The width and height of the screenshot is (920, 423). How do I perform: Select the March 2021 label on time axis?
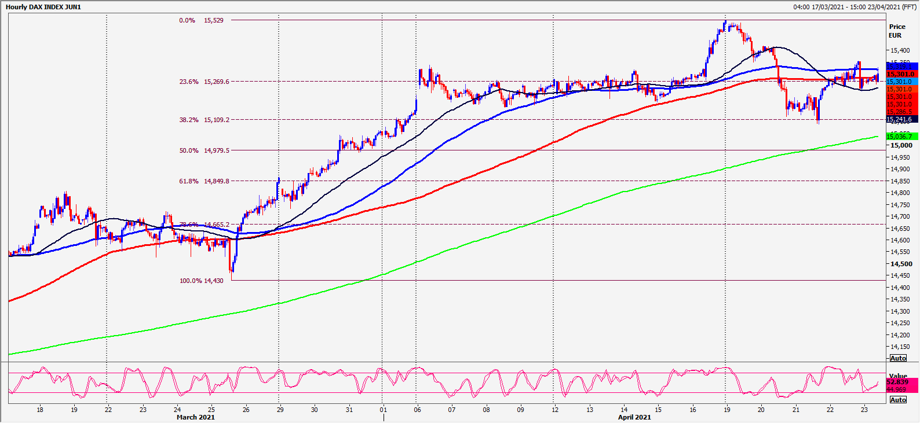(x=196, y=417)
